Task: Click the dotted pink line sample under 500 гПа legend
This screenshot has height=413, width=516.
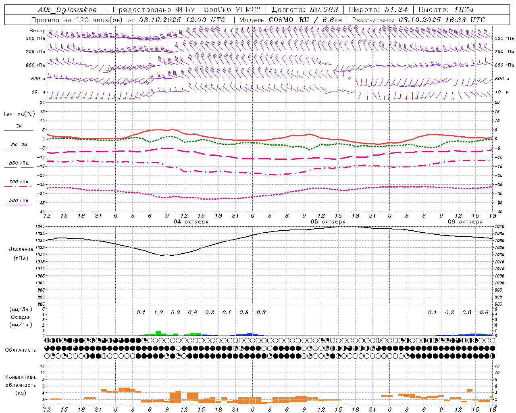Action: (18, 205)
